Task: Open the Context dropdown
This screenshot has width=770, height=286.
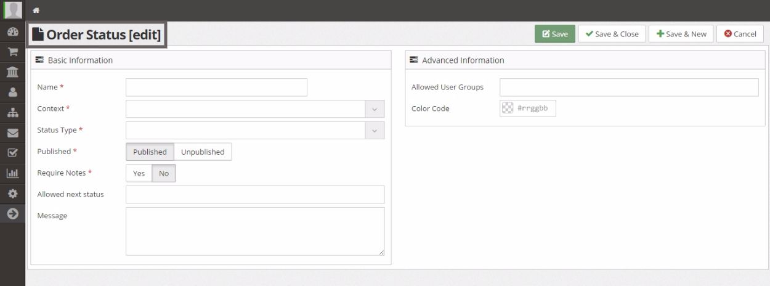Action: (x=255, y=109)
